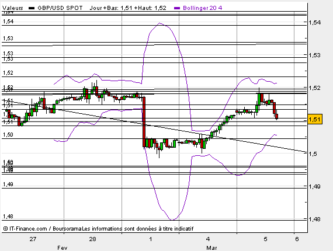Click the Bollinger 20 4 indicator label
Screen dimensions: 333x251
[x=202, y=8]
